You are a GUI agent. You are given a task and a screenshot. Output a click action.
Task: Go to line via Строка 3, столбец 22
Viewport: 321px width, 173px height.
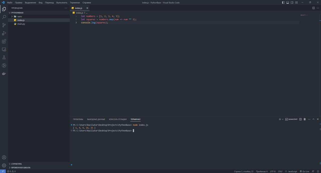coord(244,171)
